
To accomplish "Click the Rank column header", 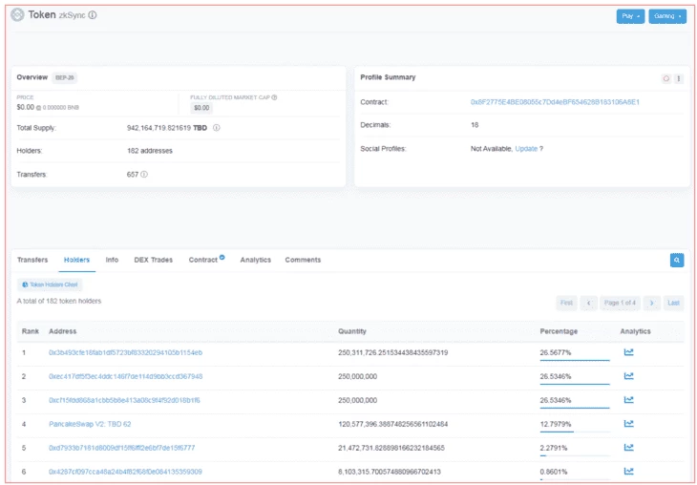I will click(x=31, y=331).
